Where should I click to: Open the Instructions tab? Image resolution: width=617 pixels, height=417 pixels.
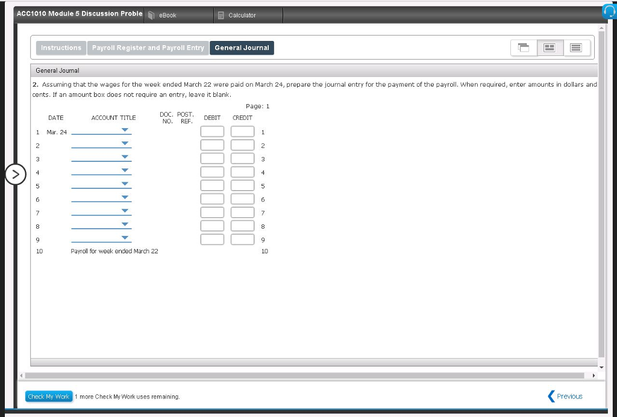61,48
